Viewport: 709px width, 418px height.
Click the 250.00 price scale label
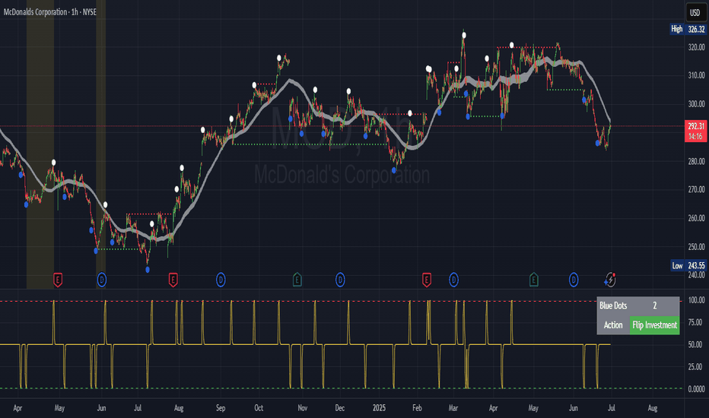[x=696, y=247]
